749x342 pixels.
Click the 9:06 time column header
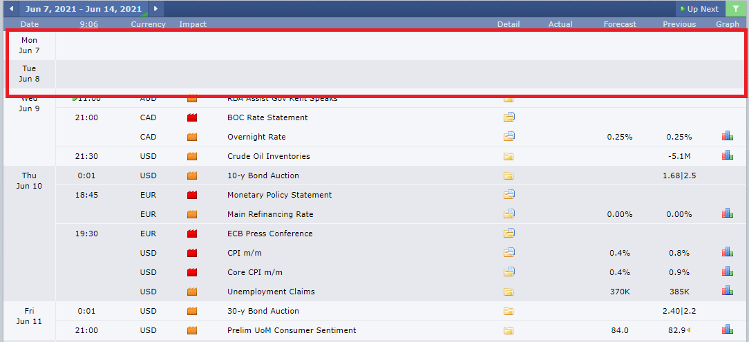pyautogui.click(x=89, y=24)
